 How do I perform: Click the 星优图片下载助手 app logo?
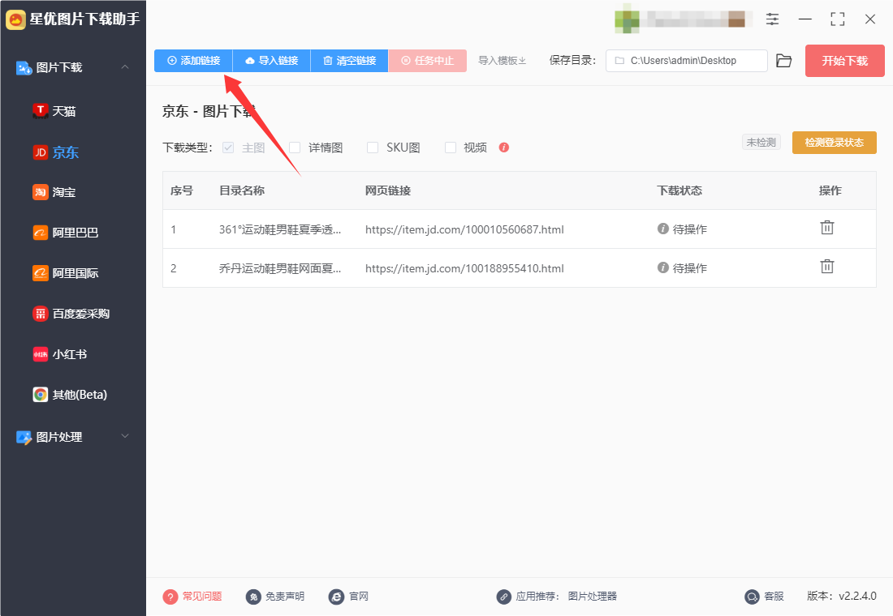[x=15, y=19]
